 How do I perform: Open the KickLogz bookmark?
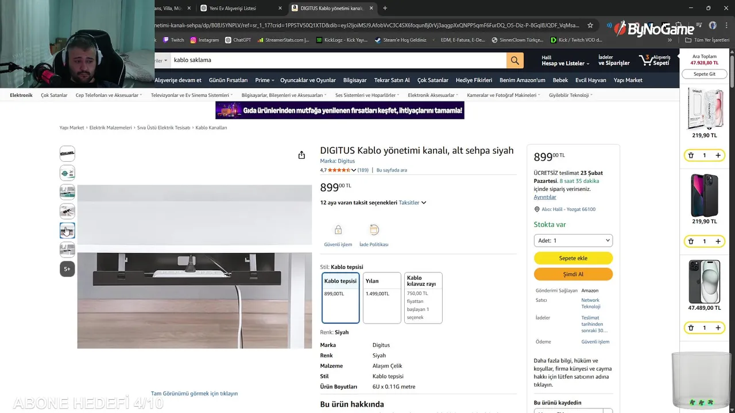tap(342, 40)
